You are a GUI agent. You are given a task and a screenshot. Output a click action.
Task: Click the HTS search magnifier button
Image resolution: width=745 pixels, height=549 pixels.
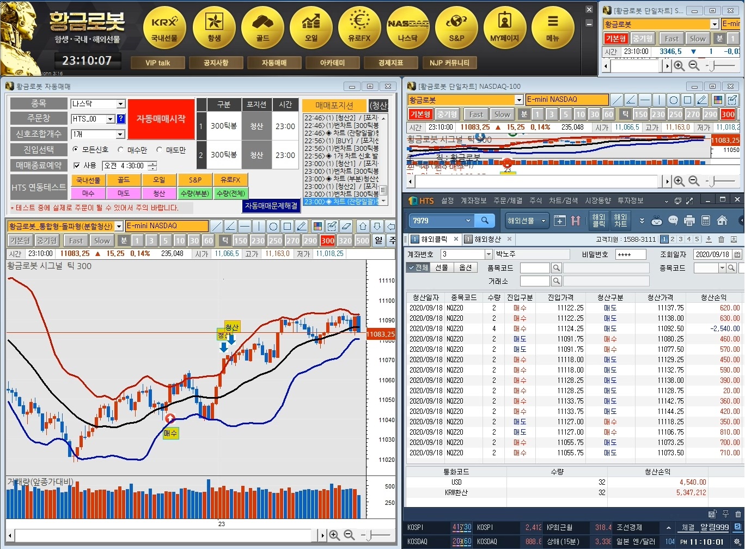click(484, 221)
